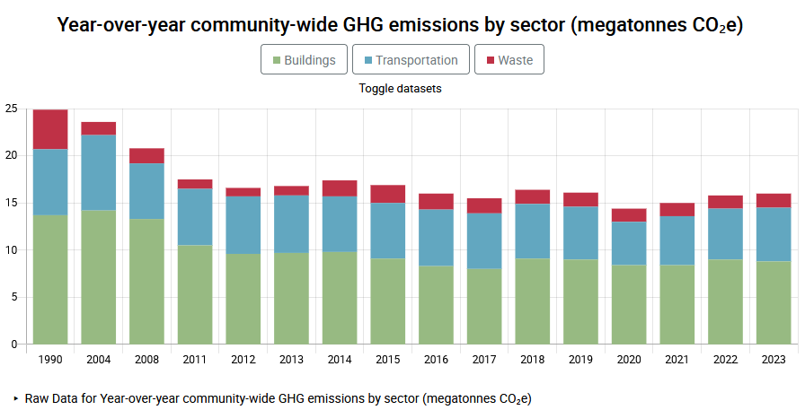The width and height of the screenshot is (805, 410).
Task: Click the 2015 Buildings bar segment
Action: click(x=388, y=301)
